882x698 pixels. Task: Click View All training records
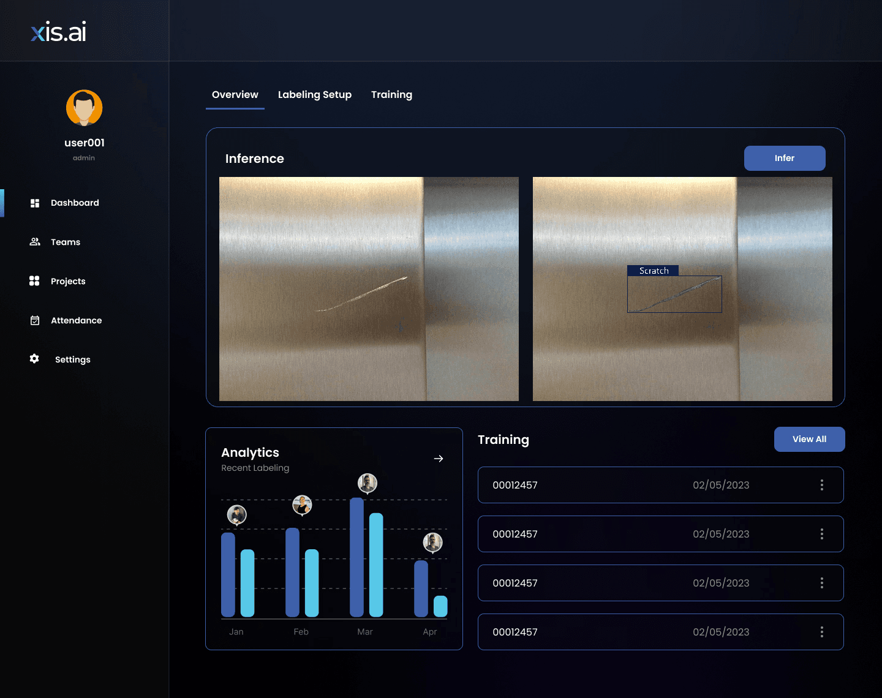coord(809,439)
